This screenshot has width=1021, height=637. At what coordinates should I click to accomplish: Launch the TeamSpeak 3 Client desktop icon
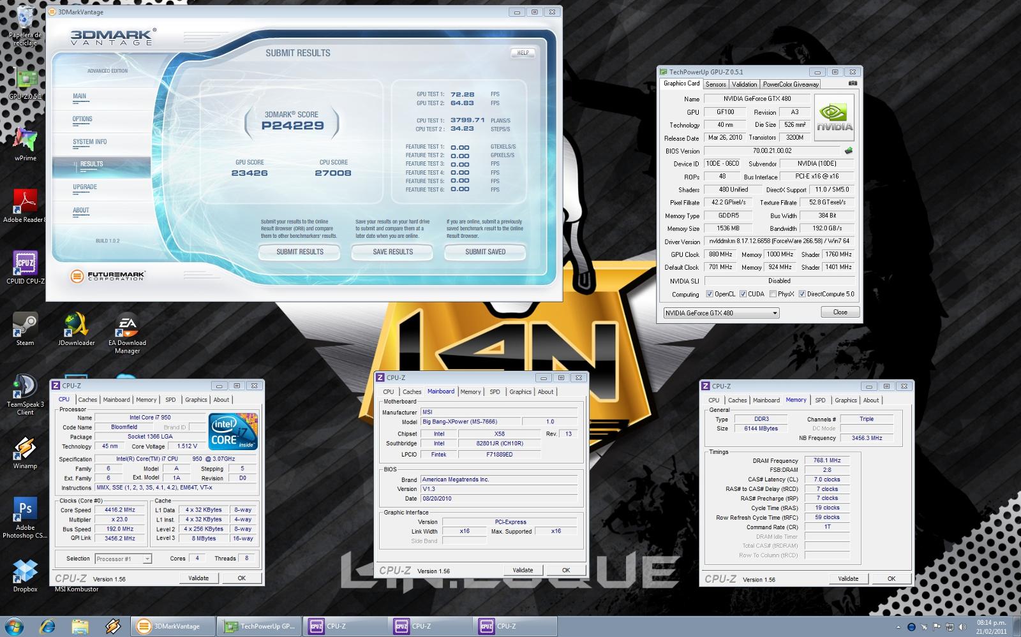pos(26,394)
